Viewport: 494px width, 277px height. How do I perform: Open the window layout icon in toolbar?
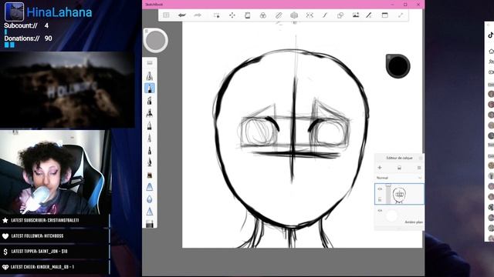384,15
